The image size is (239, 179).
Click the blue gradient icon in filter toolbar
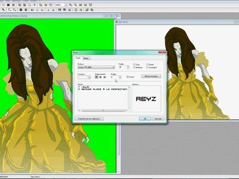65,10
